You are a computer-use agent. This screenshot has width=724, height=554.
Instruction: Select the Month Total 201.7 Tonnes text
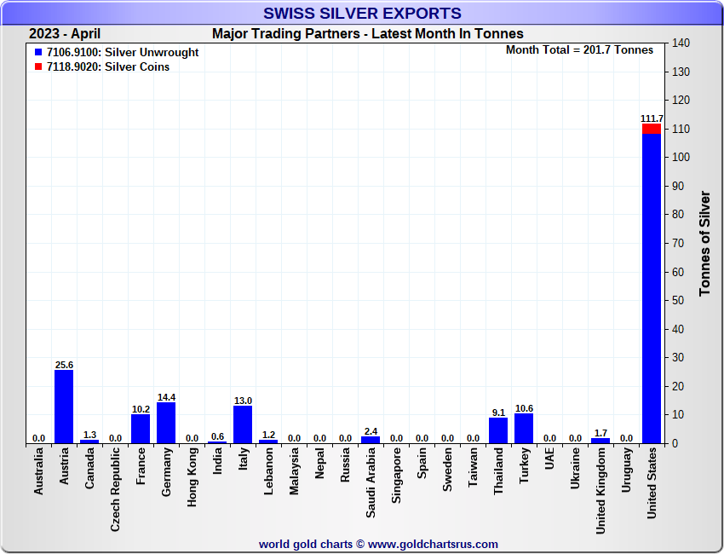point(579,50)
